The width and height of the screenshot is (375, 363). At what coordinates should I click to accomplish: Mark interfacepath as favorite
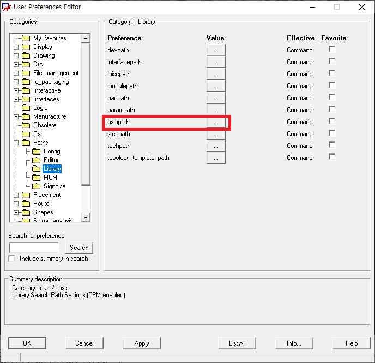tap(332, 61)
